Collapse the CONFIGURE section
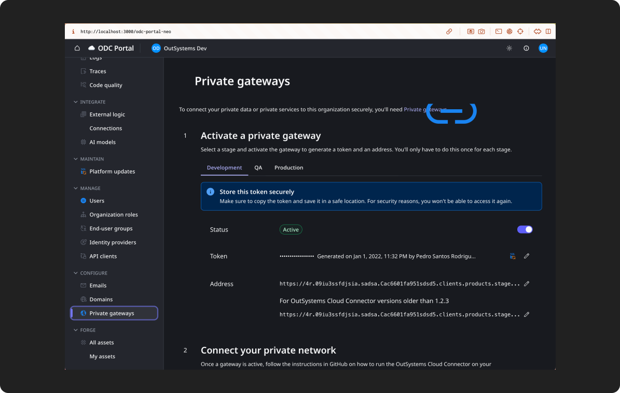This screenshot has width=620, height=393. (76, 273)
